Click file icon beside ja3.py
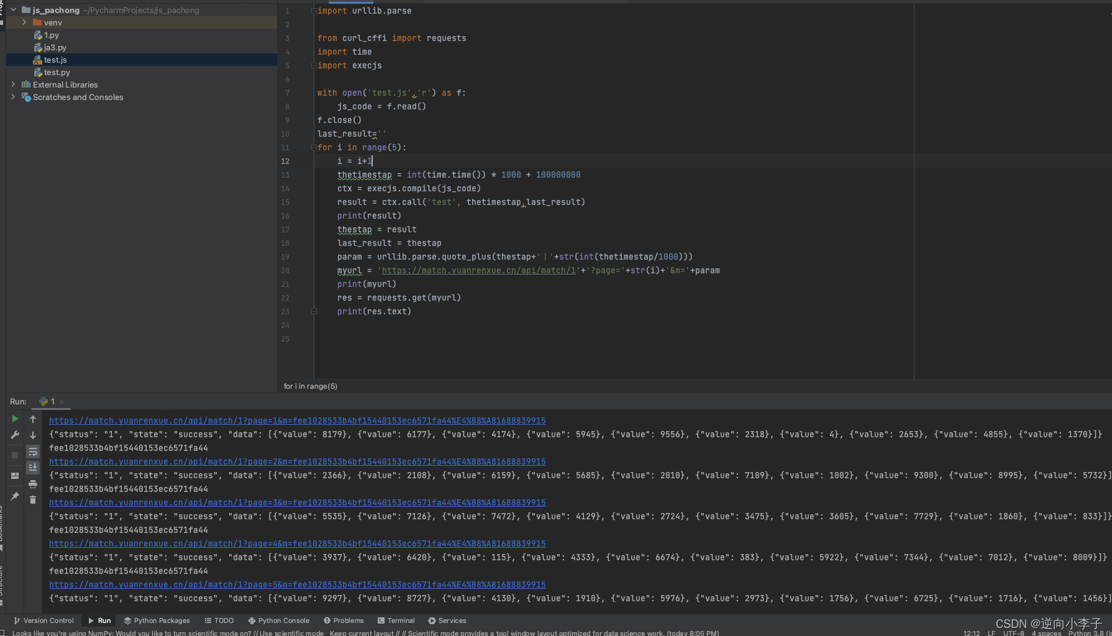 tap(38, 48)
